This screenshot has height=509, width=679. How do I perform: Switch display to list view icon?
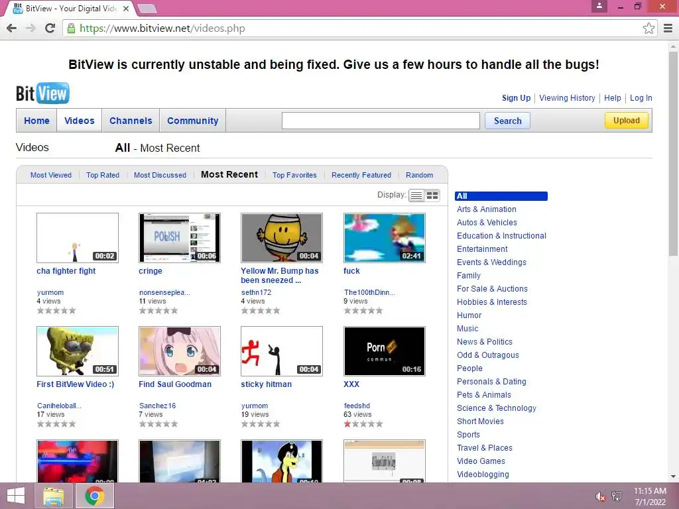(416, 196)
